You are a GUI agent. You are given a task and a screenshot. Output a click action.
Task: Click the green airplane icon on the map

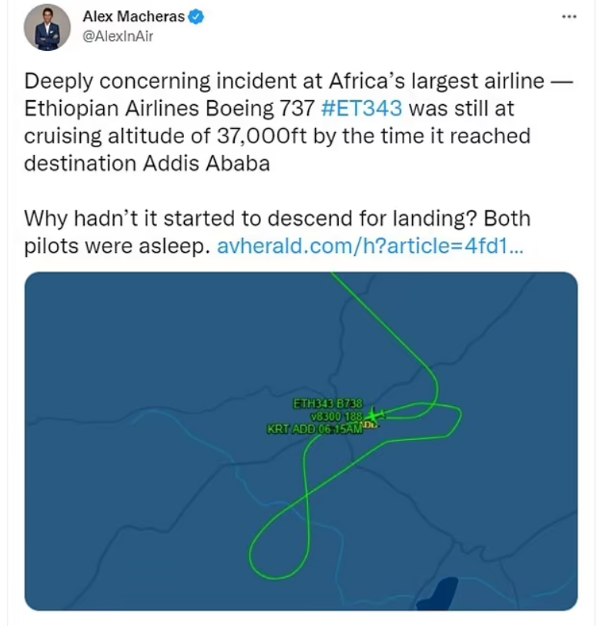(x=375, y=416)
